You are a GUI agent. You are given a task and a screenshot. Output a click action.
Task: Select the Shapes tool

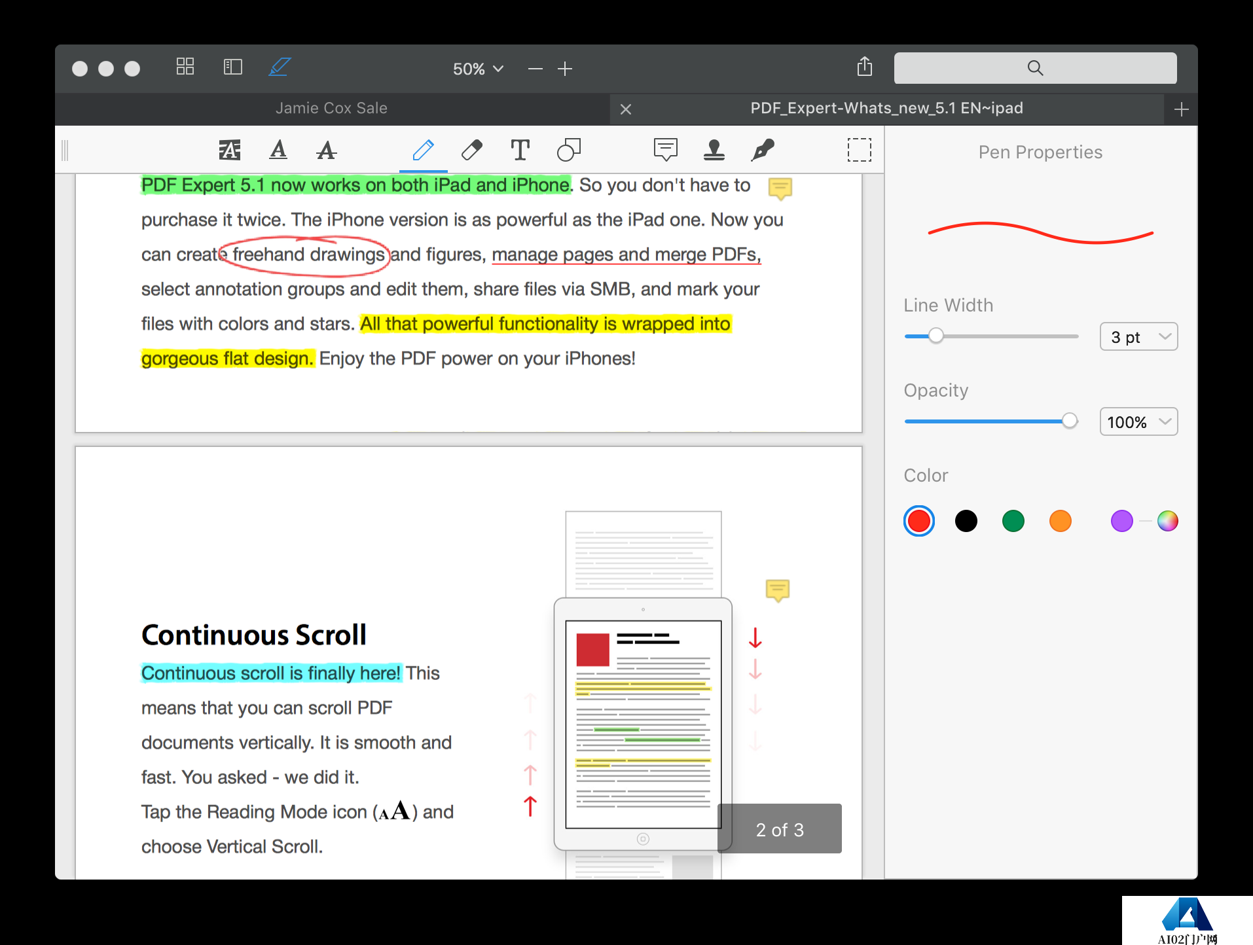[569, 150]
